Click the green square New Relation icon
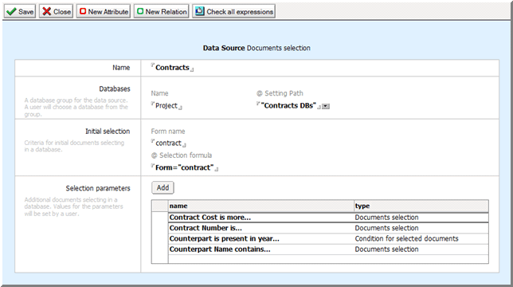Screen dimensions: 513x287 140,11
